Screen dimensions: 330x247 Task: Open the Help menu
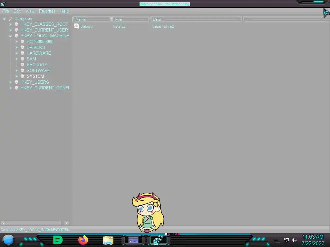(x=64, y=11)
